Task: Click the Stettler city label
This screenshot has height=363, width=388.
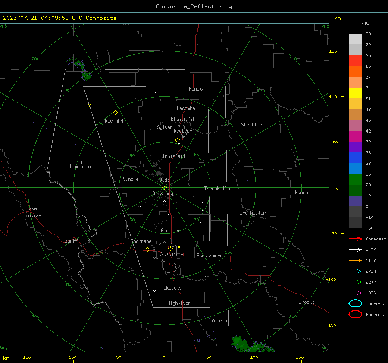Action: point(251,125)
